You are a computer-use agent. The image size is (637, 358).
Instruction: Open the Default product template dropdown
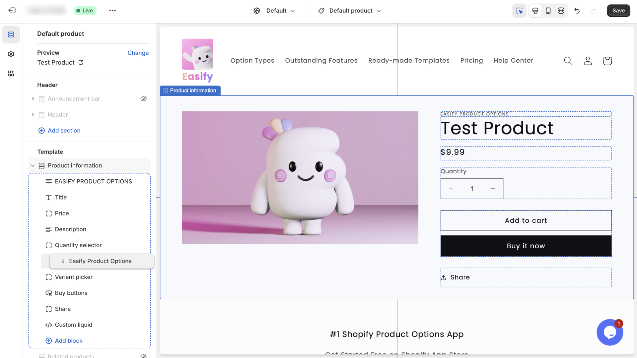click(x=350, y=11)
